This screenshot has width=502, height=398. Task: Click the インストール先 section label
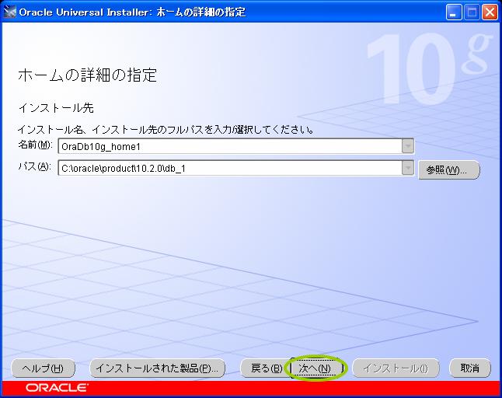57,107
